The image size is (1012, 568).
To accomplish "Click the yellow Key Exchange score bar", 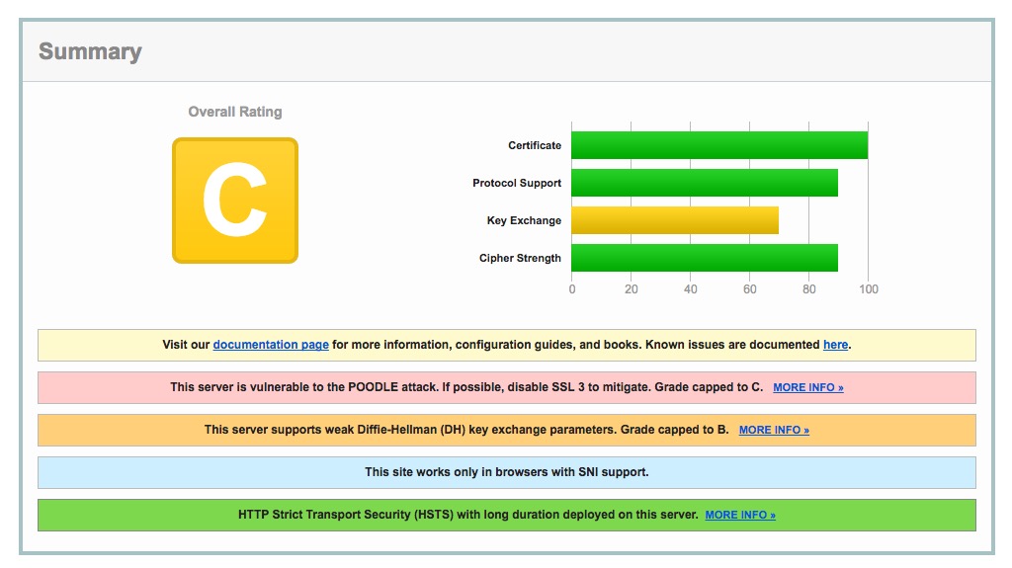I will point(675,220).
